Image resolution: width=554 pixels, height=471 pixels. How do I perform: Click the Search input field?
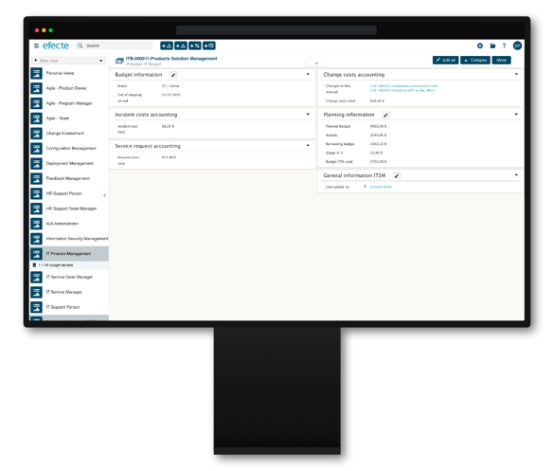click(x=115, y=45)
